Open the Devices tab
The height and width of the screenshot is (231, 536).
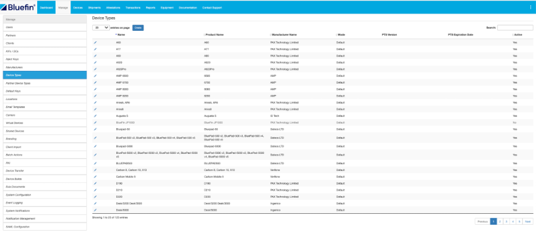(x=78, y=7)
